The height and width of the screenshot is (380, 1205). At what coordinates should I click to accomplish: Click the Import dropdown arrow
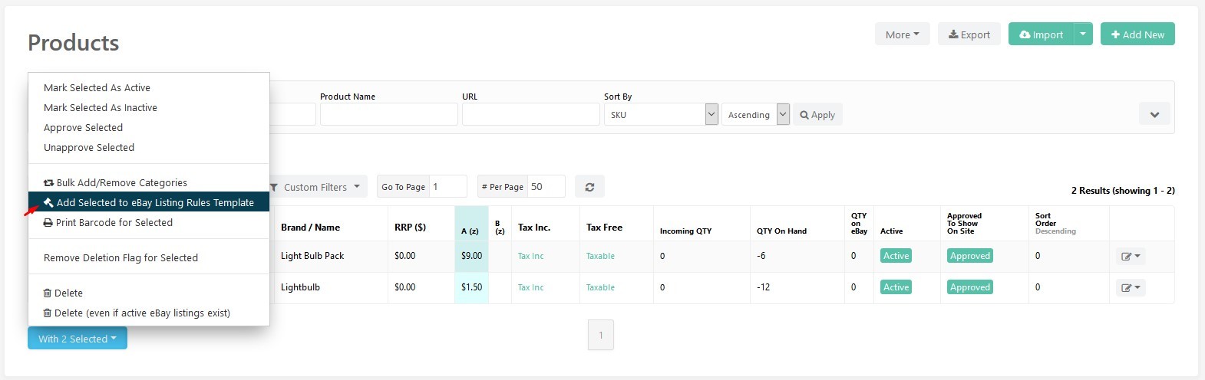1082,34
